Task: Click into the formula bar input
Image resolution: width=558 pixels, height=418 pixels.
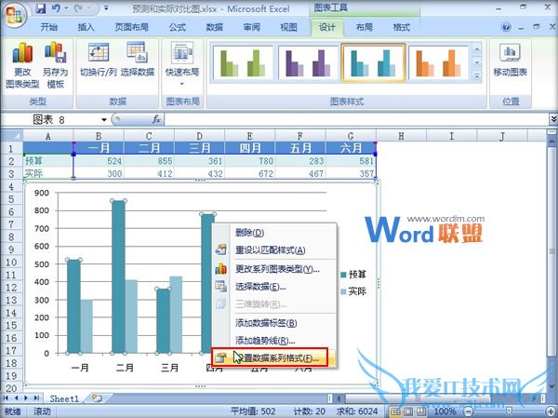Action: pyautogui.click(x=356, y=119)
